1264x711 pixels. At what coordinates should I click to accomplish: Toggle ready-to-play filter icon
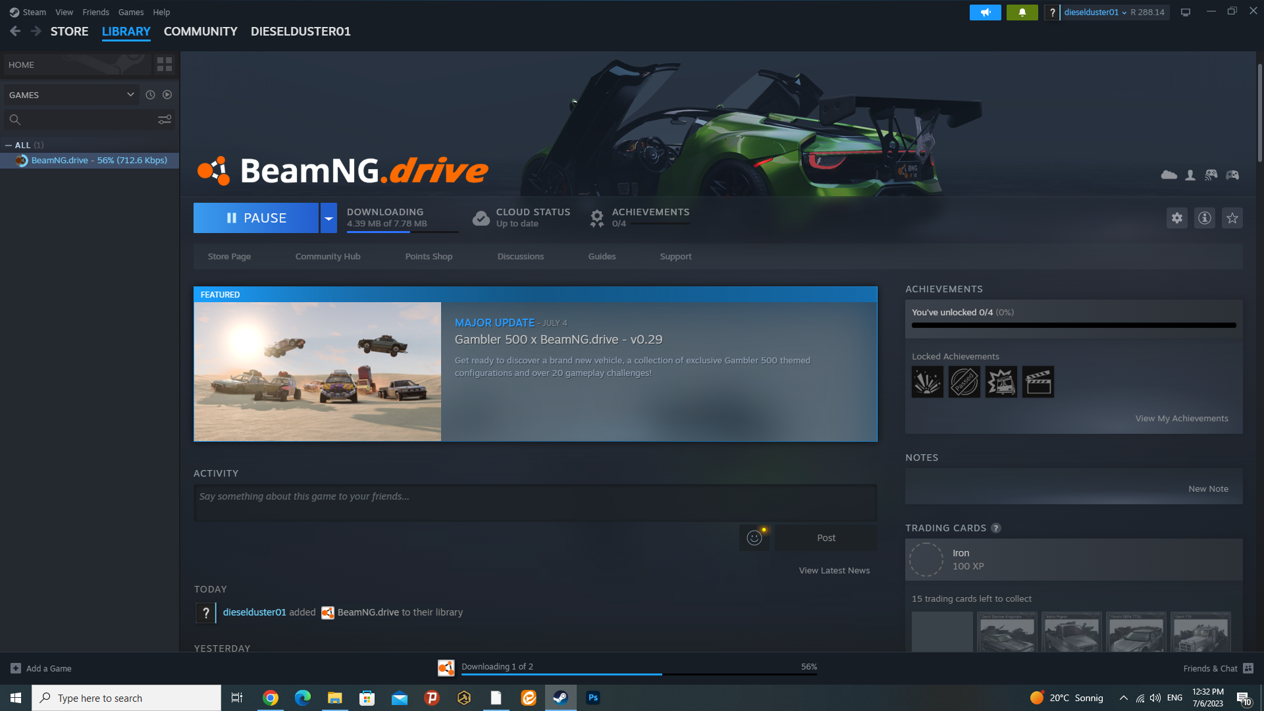pos(167,95)
